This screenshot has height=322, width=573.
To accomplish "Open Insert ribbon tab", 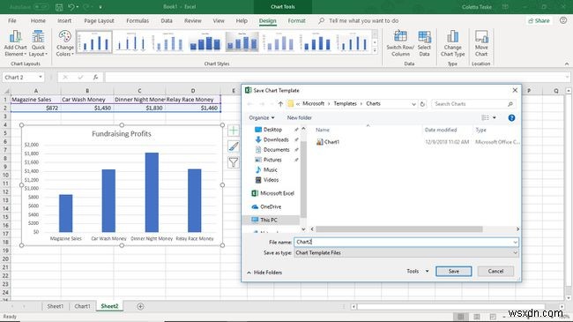I will (64, 21).
